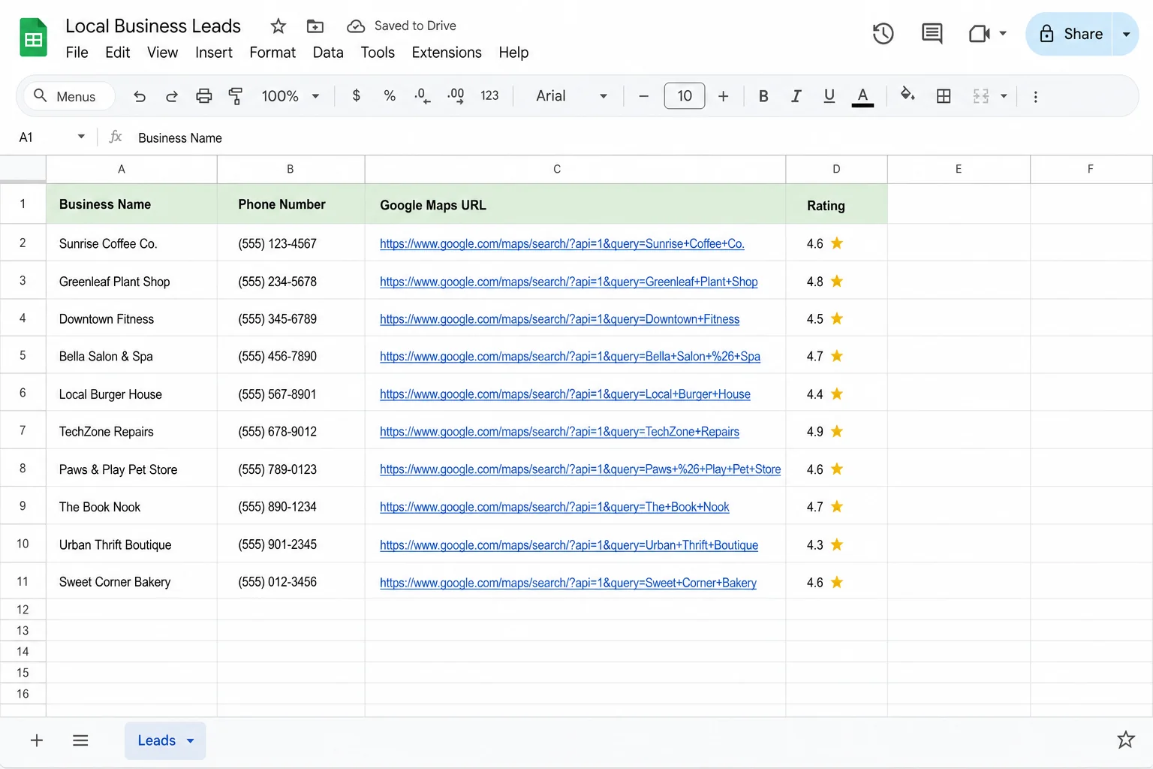Click the Saved to Drive cloud icon

point(356,26)
